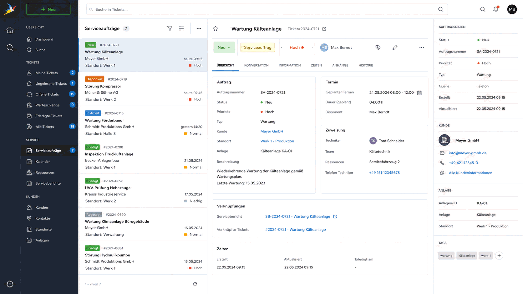Open the filter icon in Serviceaufträge list
This screenshot has width=523, height=294.
[170, 28]
